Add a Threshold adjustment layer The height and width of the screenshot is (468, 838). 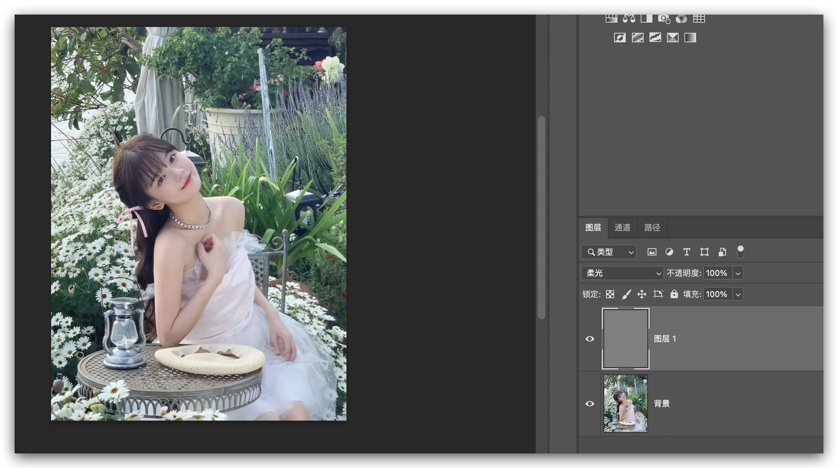coord(655,38)
